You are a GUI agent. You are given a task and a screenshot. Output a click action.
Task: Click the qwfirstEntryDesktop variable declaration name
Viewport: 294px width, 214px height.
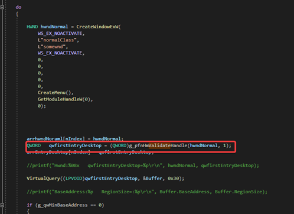point(75,145)
